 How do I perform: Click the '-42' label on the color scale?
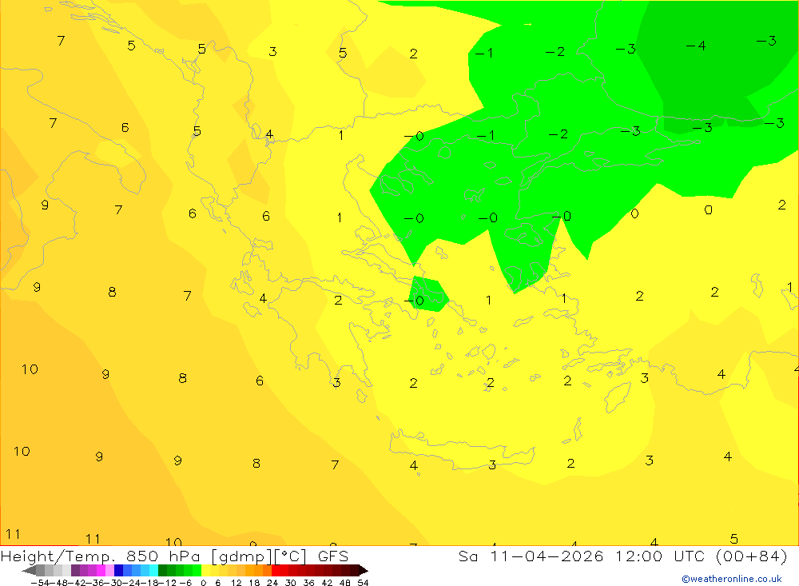pos(78,583)
